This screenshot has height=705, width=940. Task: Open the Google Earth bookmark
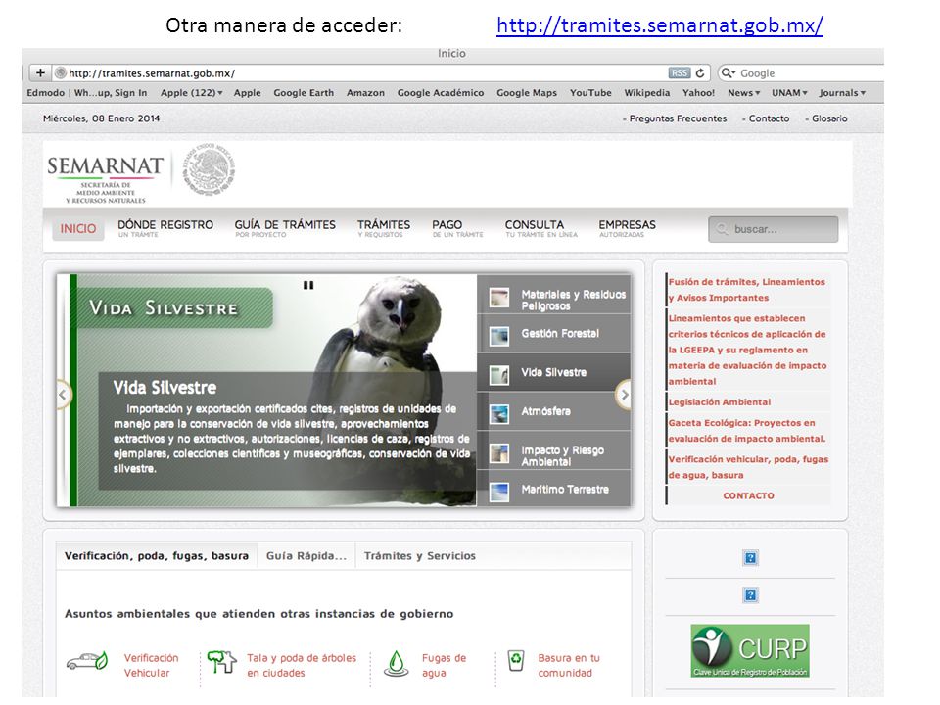tap(304, 93)
